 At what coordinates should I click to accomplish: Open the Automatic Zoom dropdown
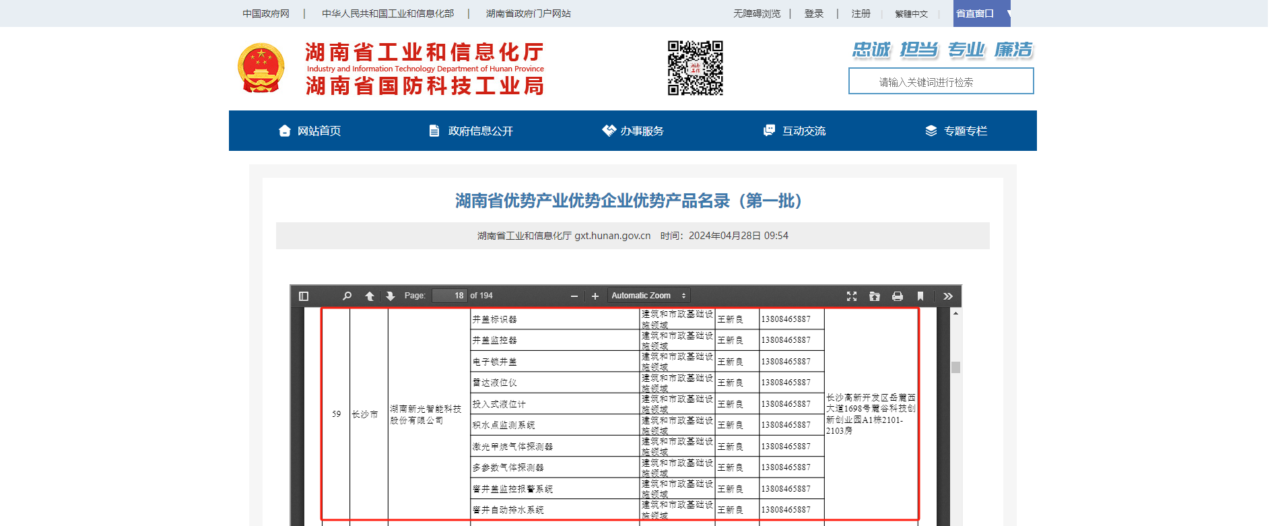[648, 296]
